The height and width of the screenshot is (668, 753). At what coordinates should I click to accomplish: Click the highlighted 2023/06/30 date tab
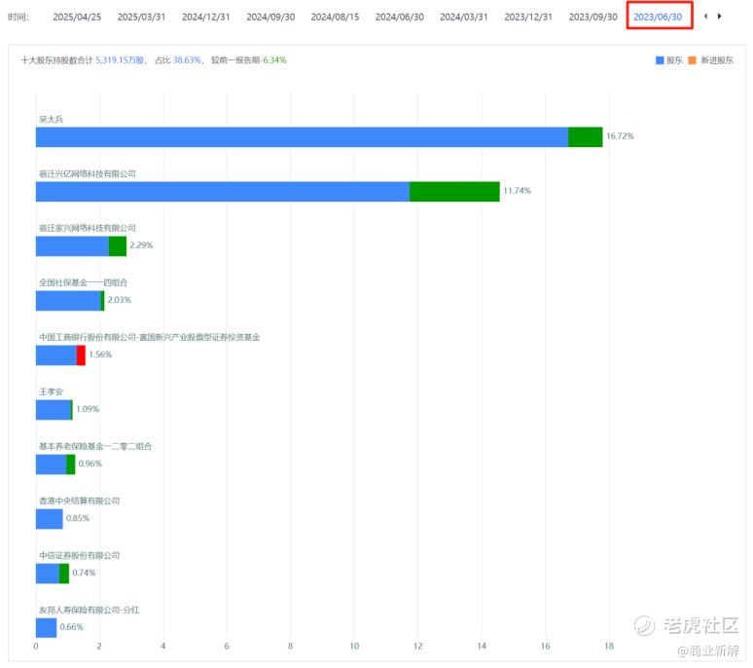point(658,17)
